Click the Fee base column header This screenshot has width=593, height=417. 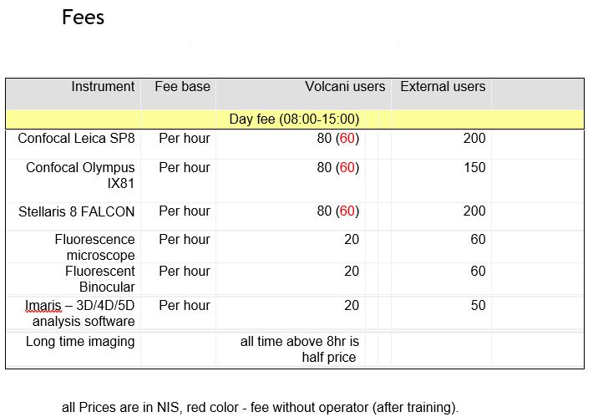182,87
